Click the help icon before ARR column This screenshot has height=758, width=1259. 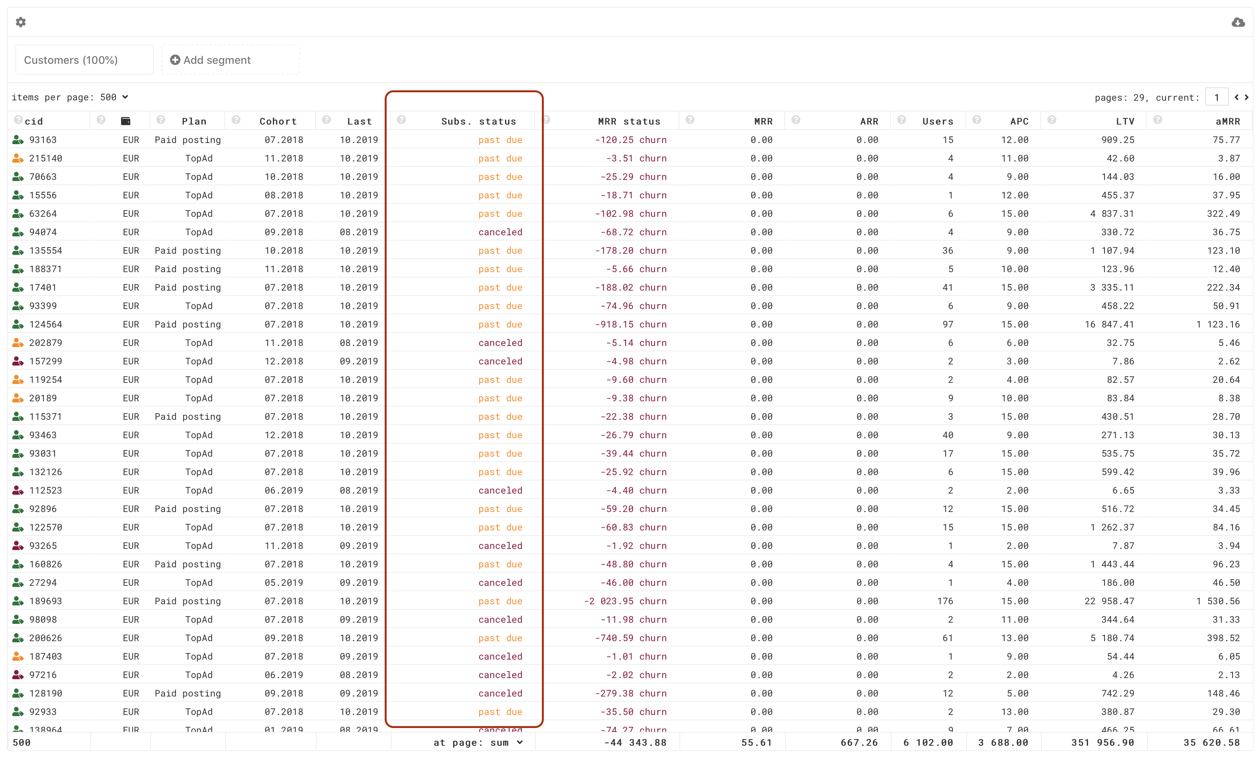796,120
